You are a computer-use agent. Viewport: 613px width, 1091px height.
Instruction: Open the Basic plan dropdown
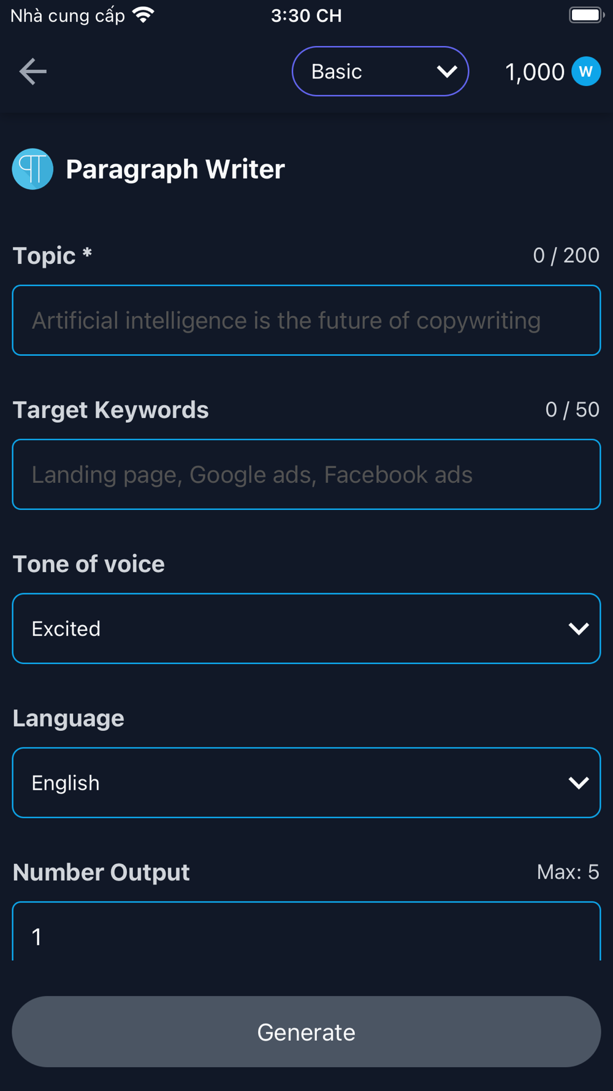click(380, 71)
